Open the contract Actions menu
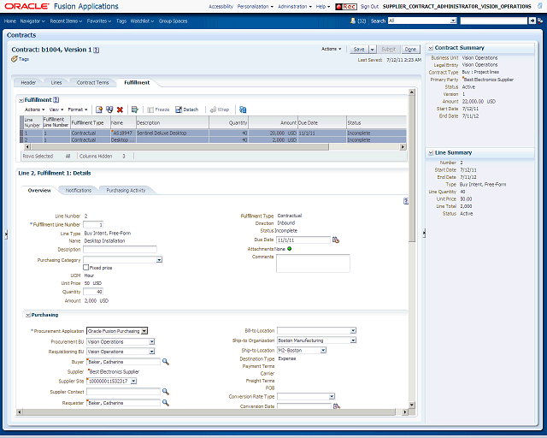Screen dimensions: 547x438 331,49
